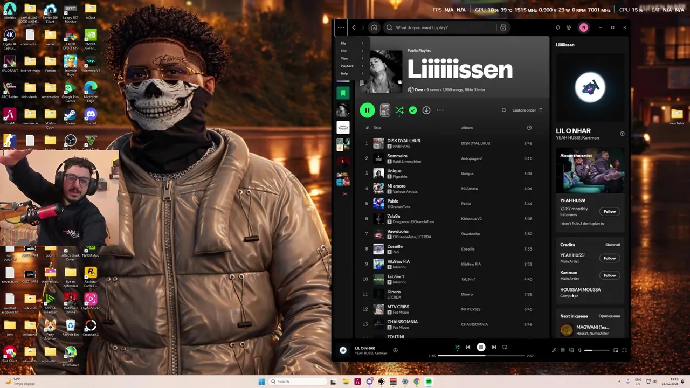
Task: Pause playback using large green button
Action: (367, 110)
